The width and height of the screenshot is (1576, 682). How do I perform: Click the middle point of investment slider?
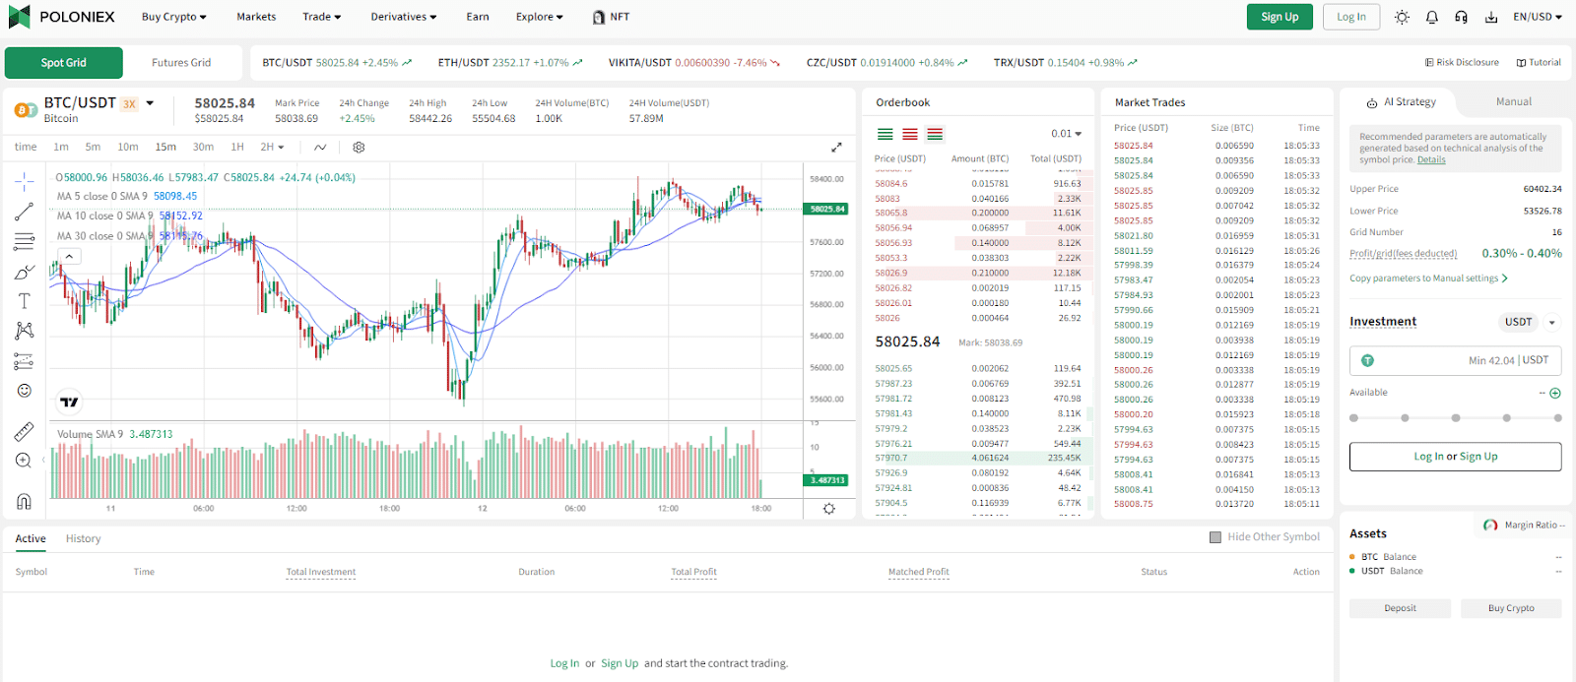pyautogui.click(x=1456, y=418)
